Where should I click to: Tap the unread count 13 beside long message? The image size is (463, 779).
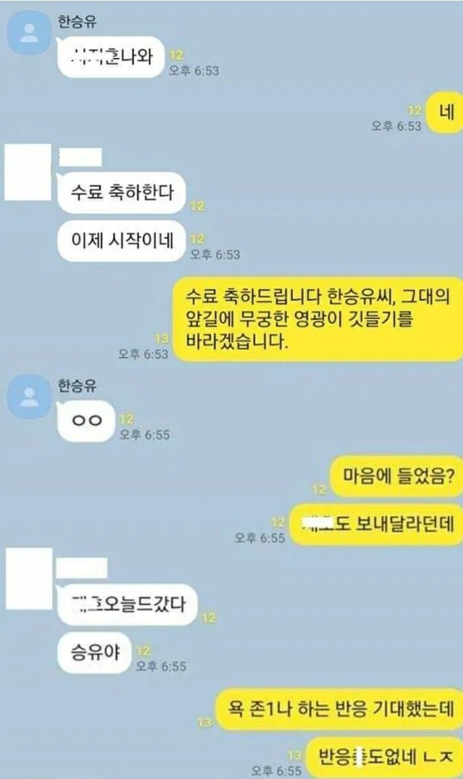click(x=161, y=339)
